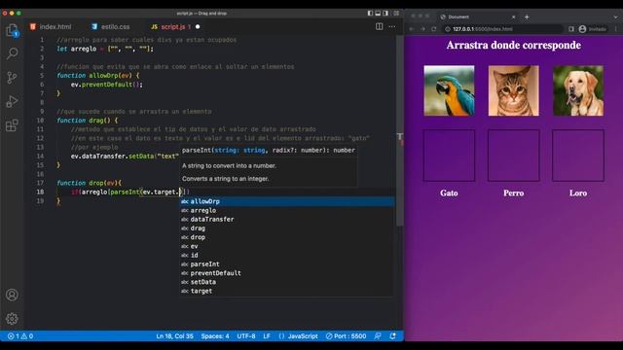Viewport: 623px width, 350px height.
Task: Toggle the secondary side bar layout icon
Action: coord(385,13)
